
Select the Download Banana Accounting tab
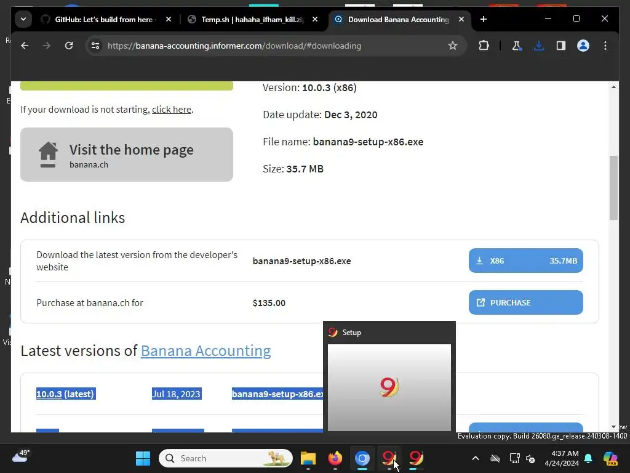coord(398,19)
